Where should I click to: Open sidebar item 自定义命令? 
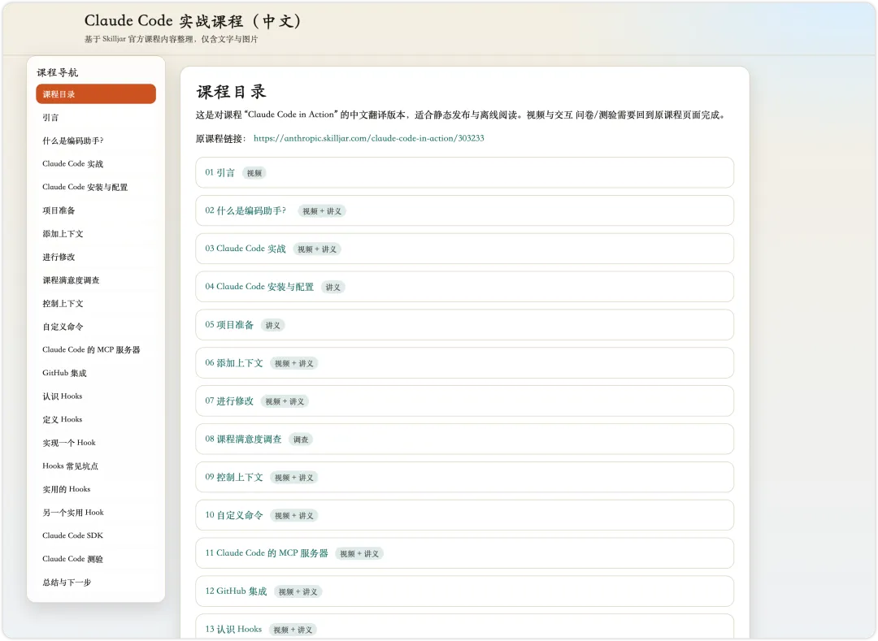(96, 327)
